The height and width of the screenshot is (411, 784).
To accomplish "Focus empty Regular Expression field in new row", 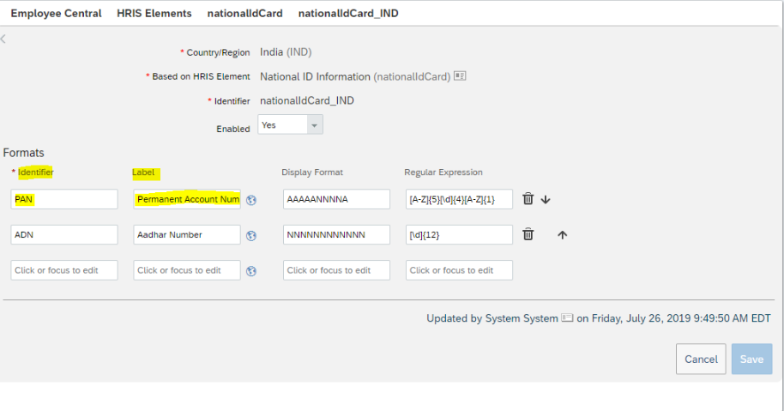I will [x=459, y=270].
